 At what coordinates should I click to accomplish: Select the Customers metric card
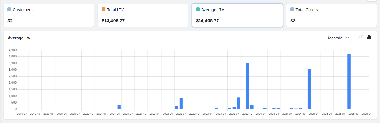point(49,15)
